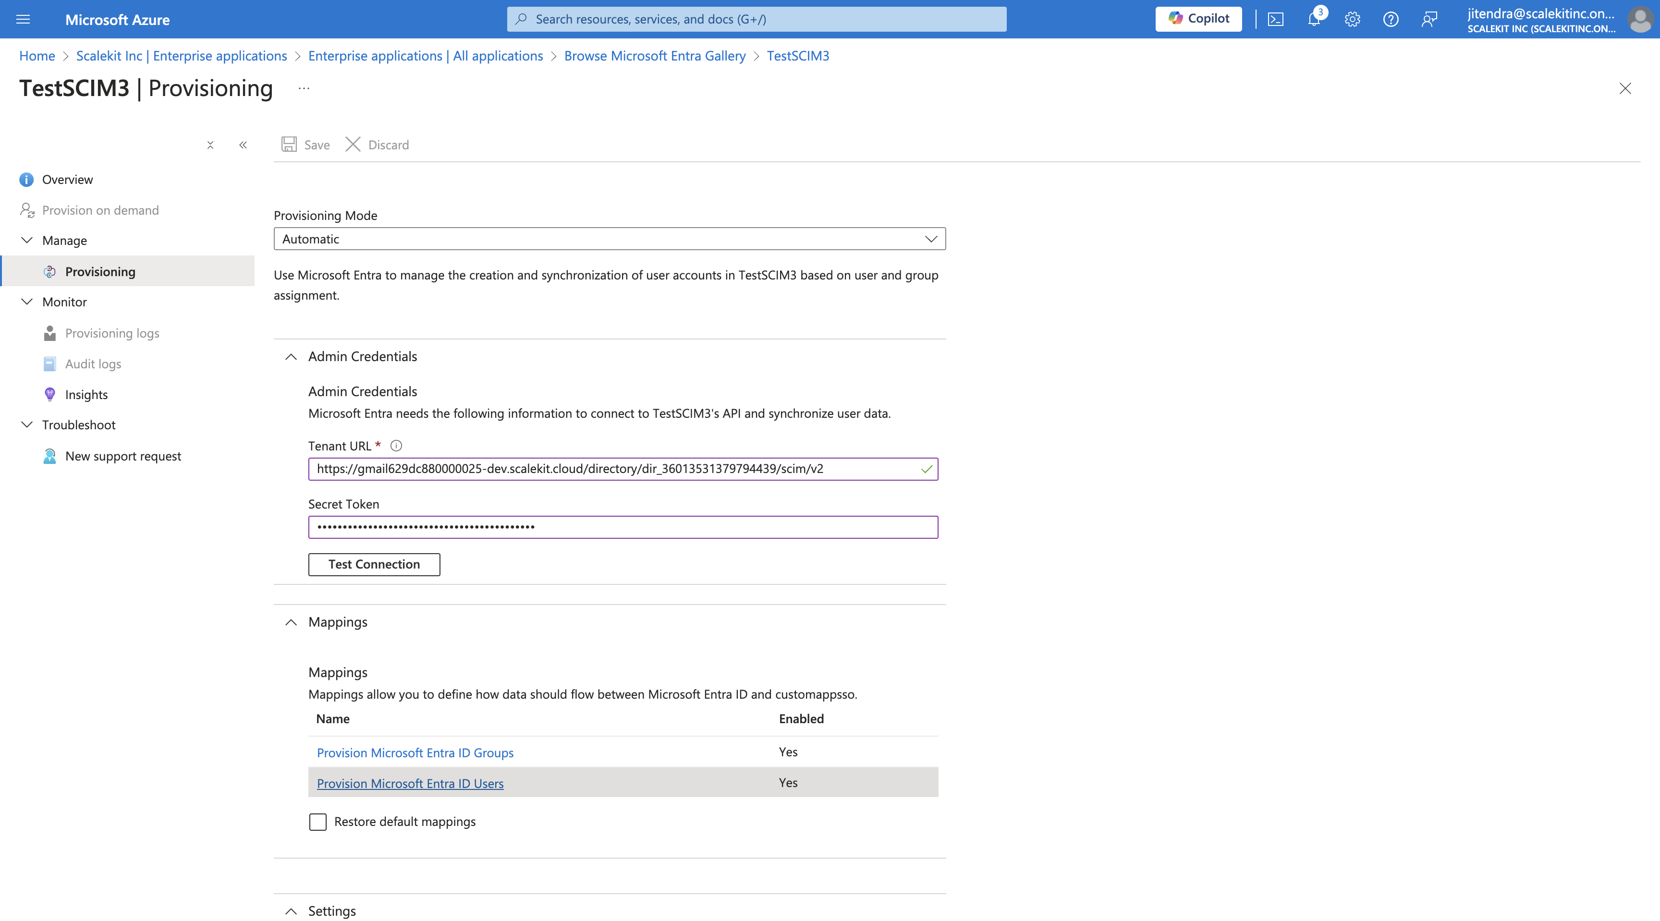Collapse the Settings section
1660x921 pixels.
pos(291,911)
